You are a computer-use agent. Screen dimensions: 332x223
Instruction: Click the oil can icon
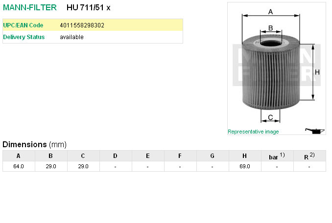pos(315,131)
